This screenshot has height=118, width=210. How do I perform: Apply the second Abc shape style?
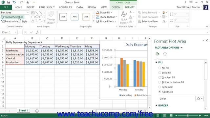point(74,17)
